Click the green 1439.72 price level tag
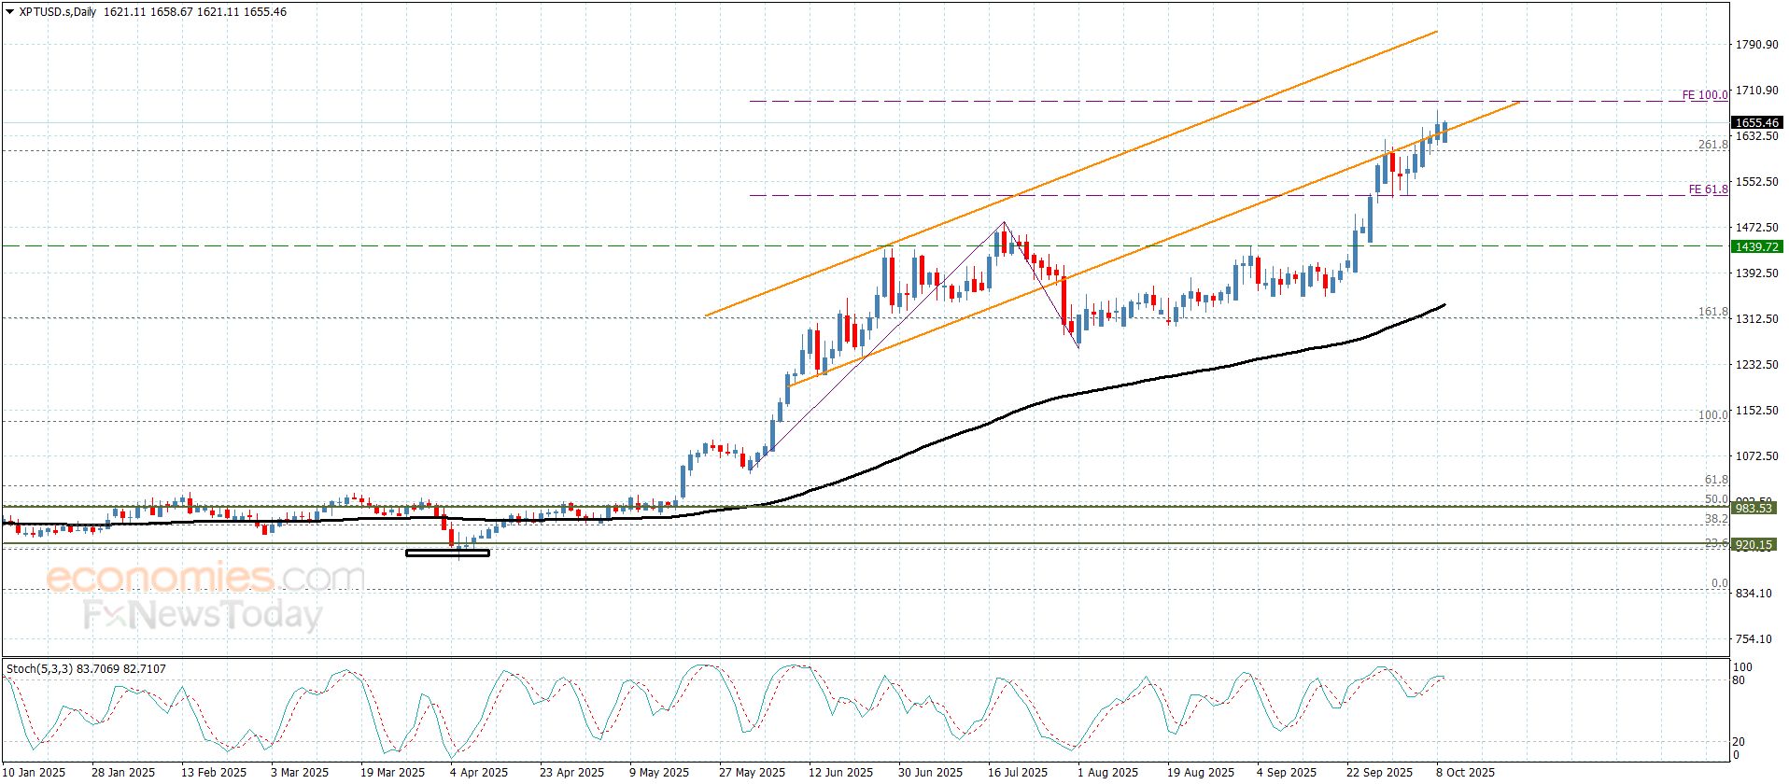 coord(1756,247)
